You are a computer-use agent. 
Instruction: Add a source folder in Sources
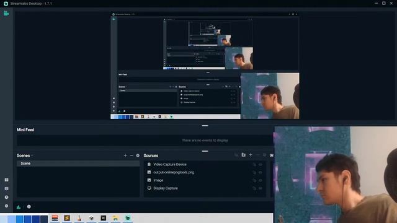tap(244, 155)
